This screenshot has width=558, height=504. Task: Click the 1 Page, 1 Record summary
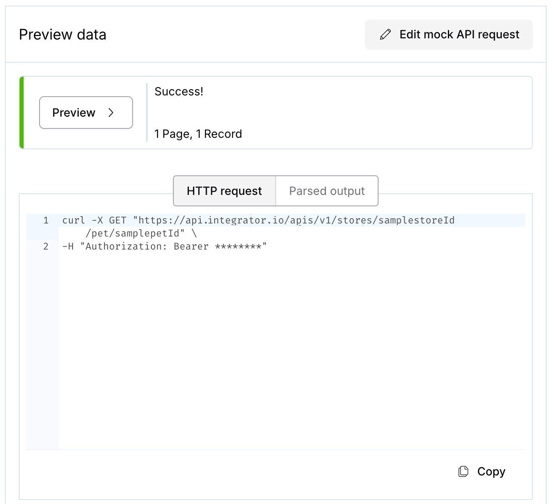(x=198, y=134)
